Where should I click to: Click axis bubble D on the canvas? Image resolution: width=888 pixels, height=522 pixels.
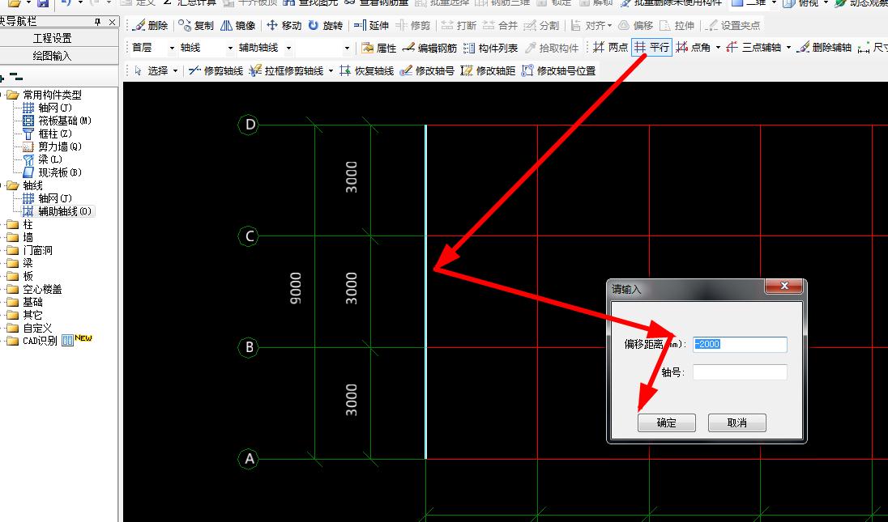249,125
